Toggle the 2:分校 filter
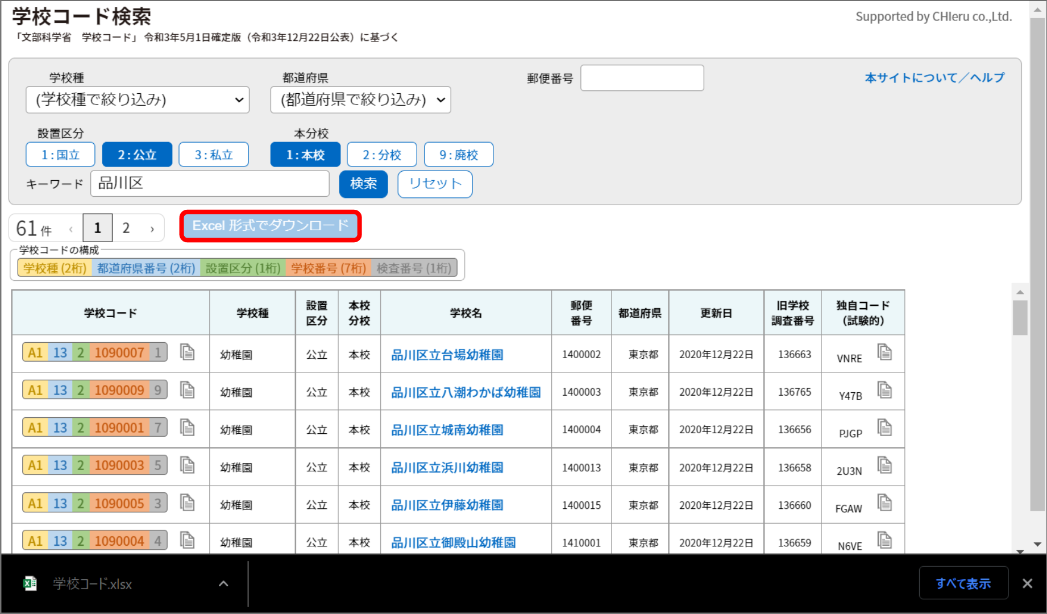This screenshot has width=1047, height=614. click(x=382, y=155)
